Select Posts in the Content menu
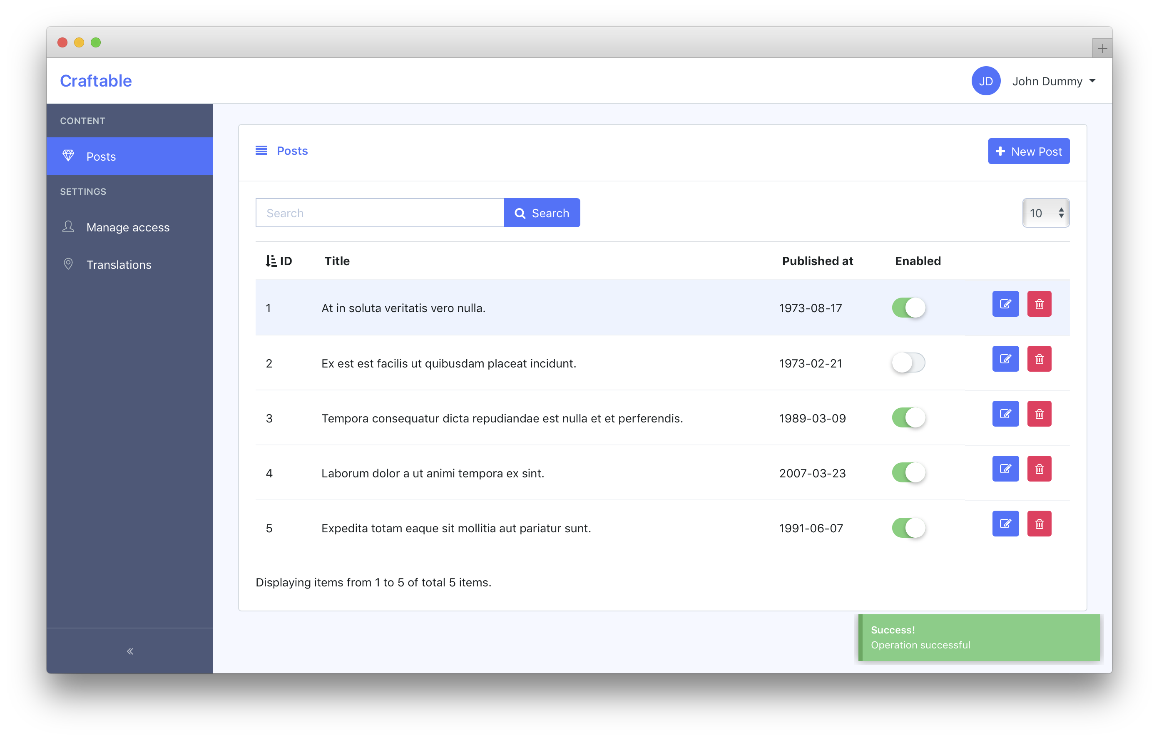1159x740 pixels. 101,156
